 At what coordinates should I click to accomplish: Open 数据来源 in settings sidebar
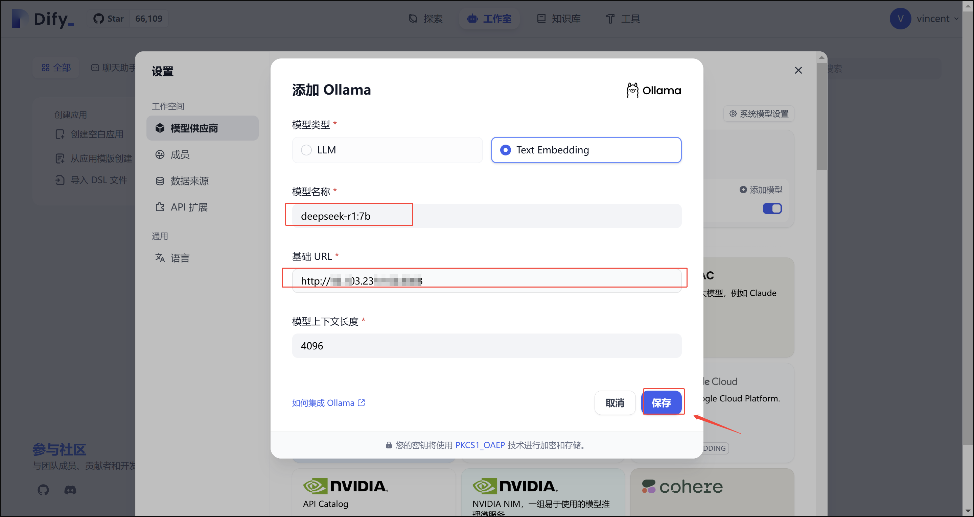pos(203,181)
